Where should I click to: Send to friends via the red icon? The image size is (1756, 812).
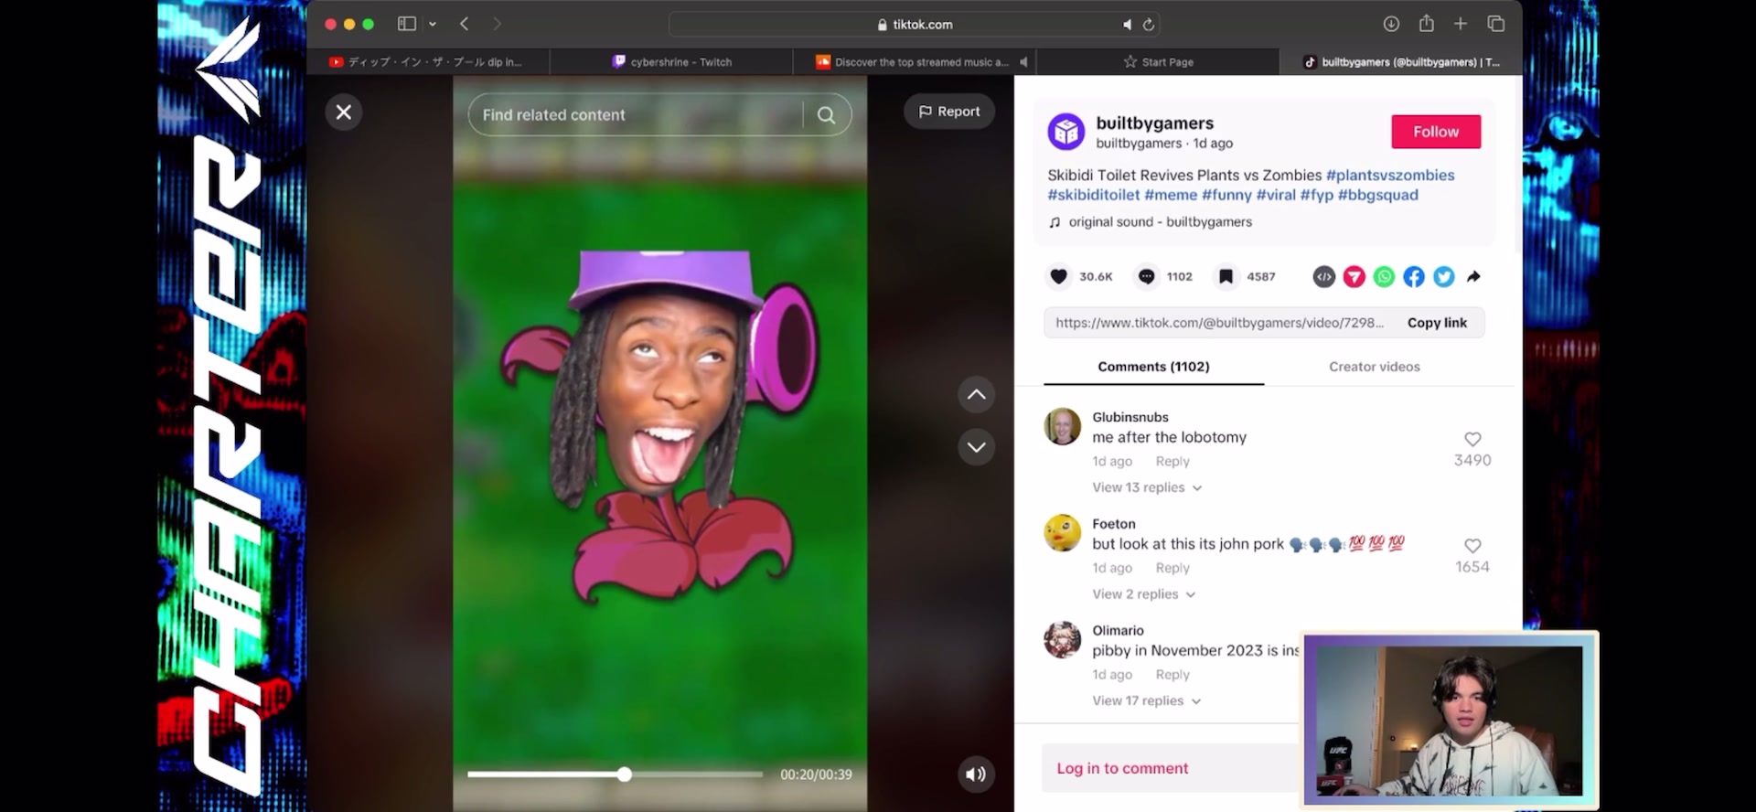(x=1354, y=276)
